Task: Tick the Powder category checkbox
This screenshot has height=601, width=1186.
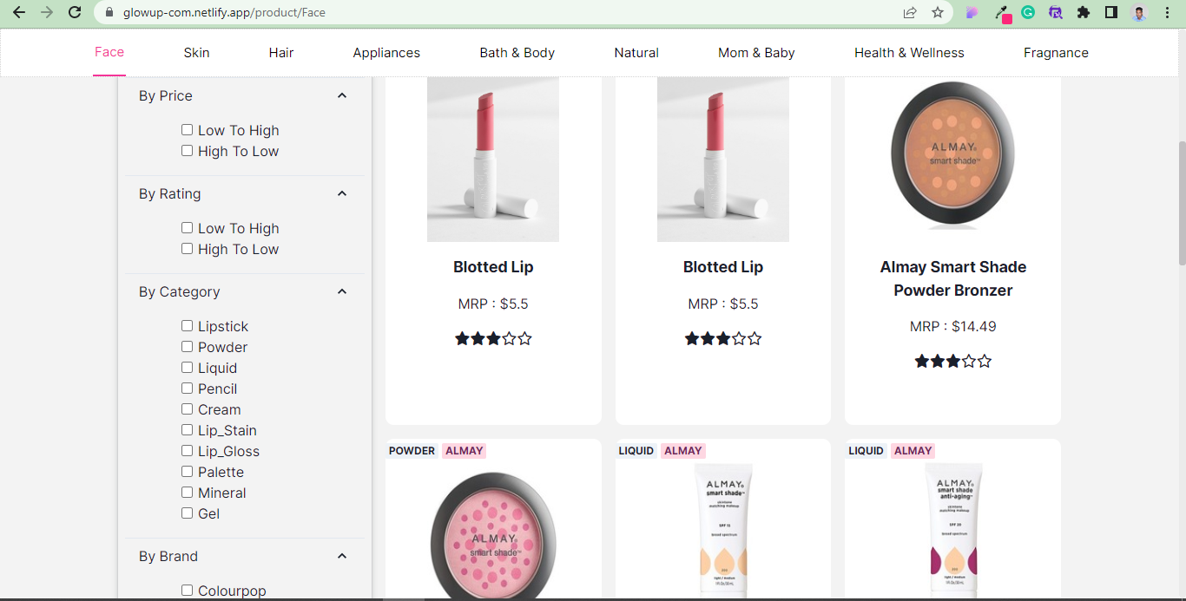Action: [x=187, y=346]
